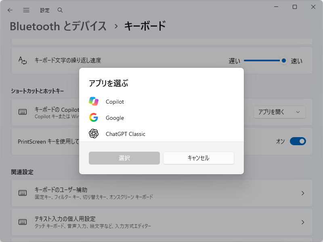
Task: Choose Google in the app list
Action: tap(161, 118)
